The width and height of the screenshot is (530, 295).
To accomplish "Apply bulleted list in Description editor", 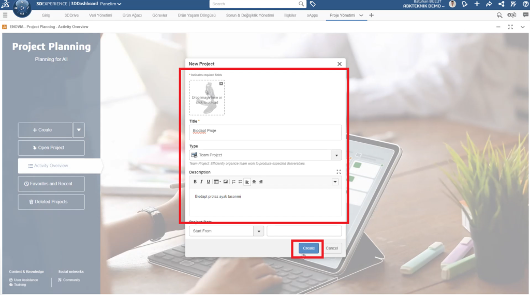I will pos(240,182).
